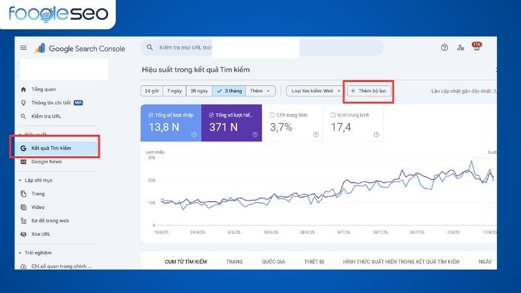Click help icon on CTR trung bình card

tap(316, 135)
